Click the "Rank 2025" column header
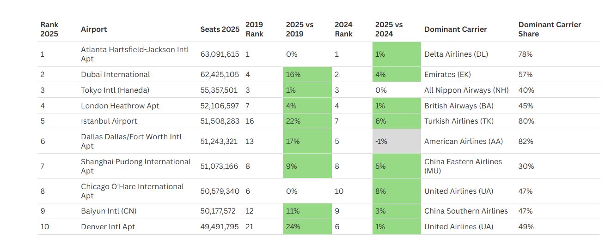 [x=49, y=29]
